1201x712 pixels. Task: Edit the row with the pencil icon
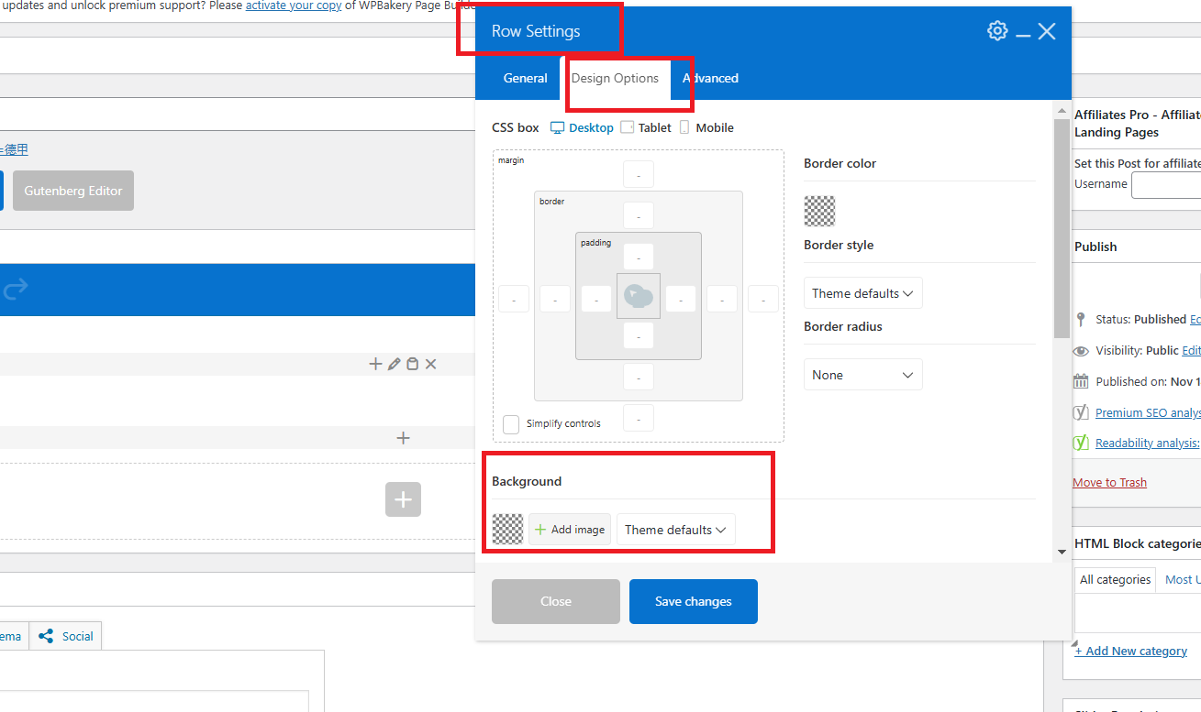point(395,364)
